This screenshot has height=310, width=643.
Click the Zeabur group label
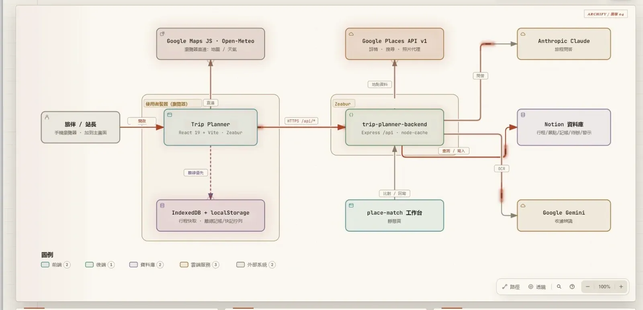point(343,104)
